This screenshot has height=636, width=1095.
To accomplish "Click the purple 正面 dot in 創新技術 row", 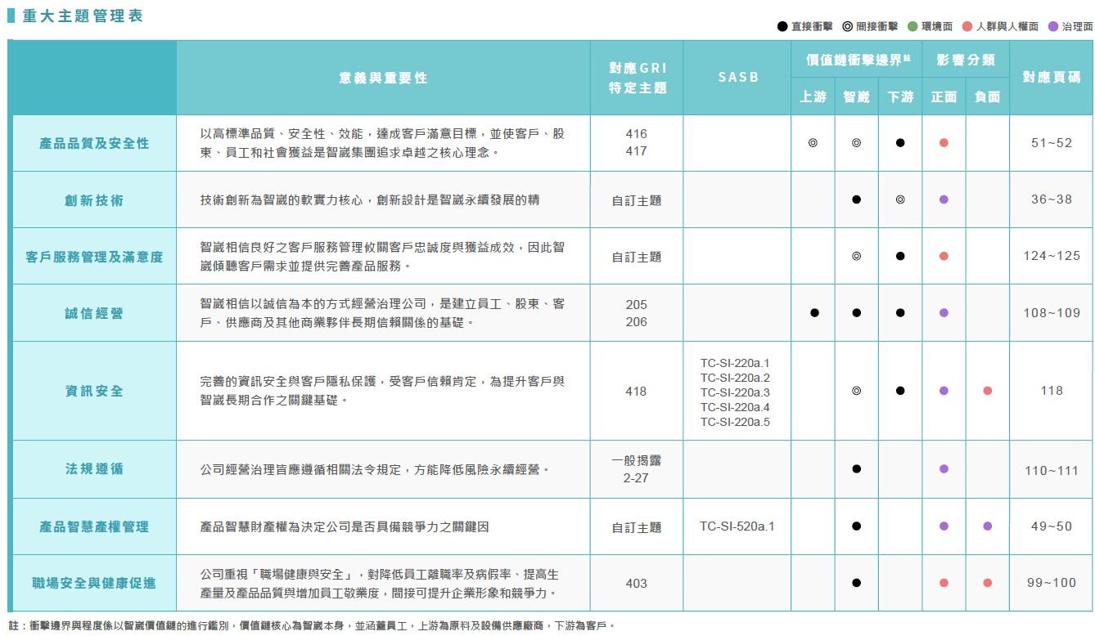I will [x=944, y=199].
